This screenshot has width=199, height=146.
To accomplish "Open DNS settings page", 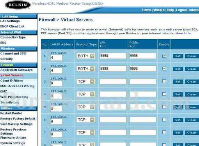I will coord(3,43).
